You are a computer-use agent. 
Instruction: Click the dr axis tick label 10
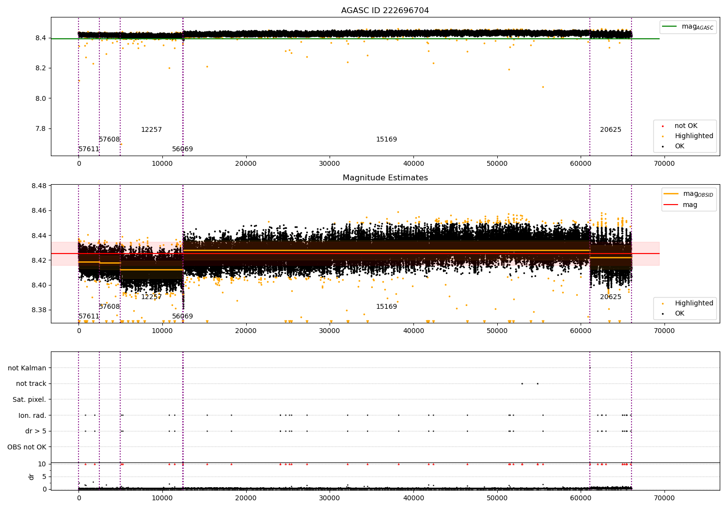42,464
